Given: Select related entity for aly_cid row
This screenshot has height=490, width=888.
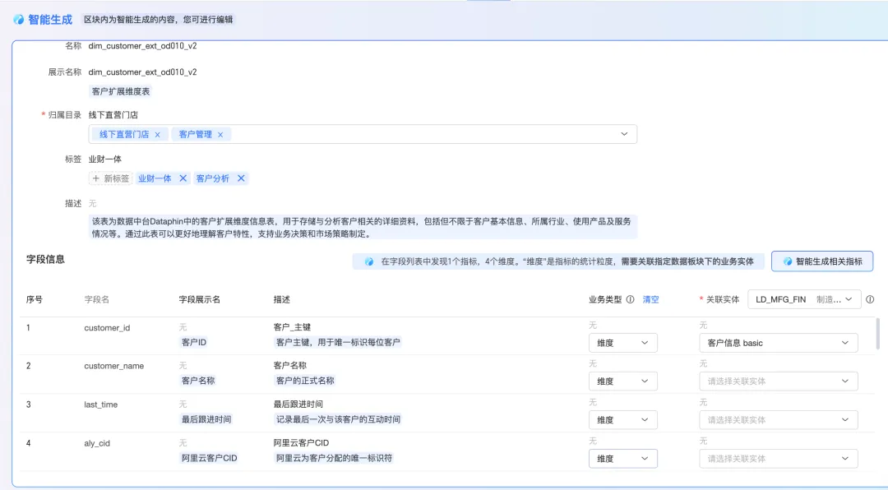Looking at the screenshot, I should pyautogui.click(x=779, y=458).
